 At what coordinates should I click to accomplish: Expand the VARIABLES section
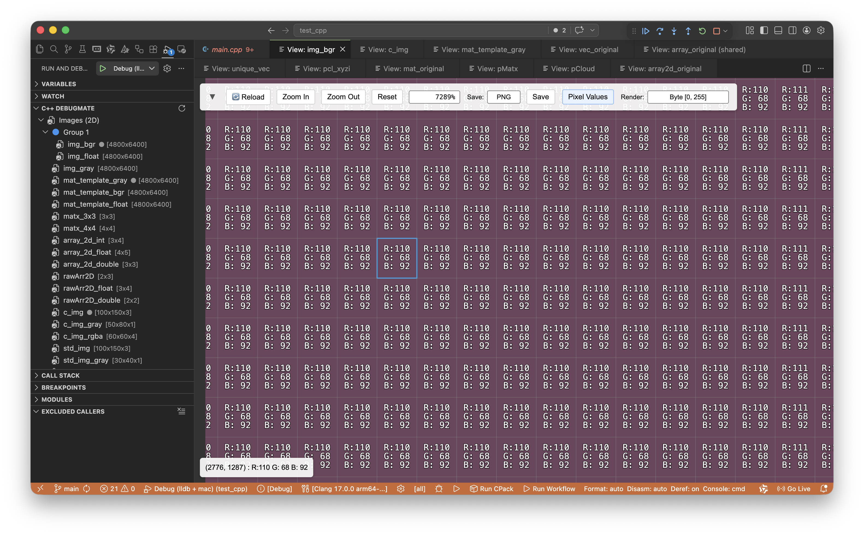[58, 84]
